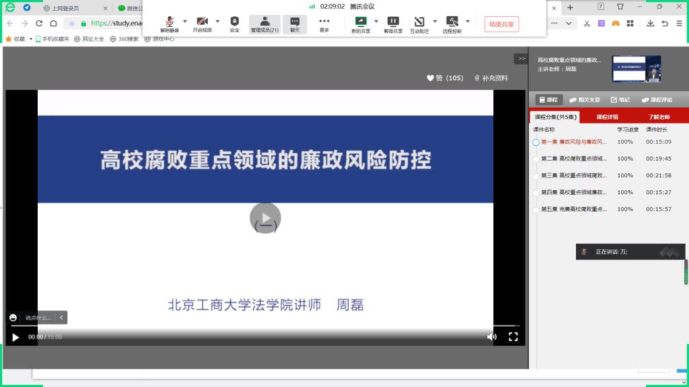Turn on video camera in meeting toolbar
689x387 pixels.
click(202, 24)
